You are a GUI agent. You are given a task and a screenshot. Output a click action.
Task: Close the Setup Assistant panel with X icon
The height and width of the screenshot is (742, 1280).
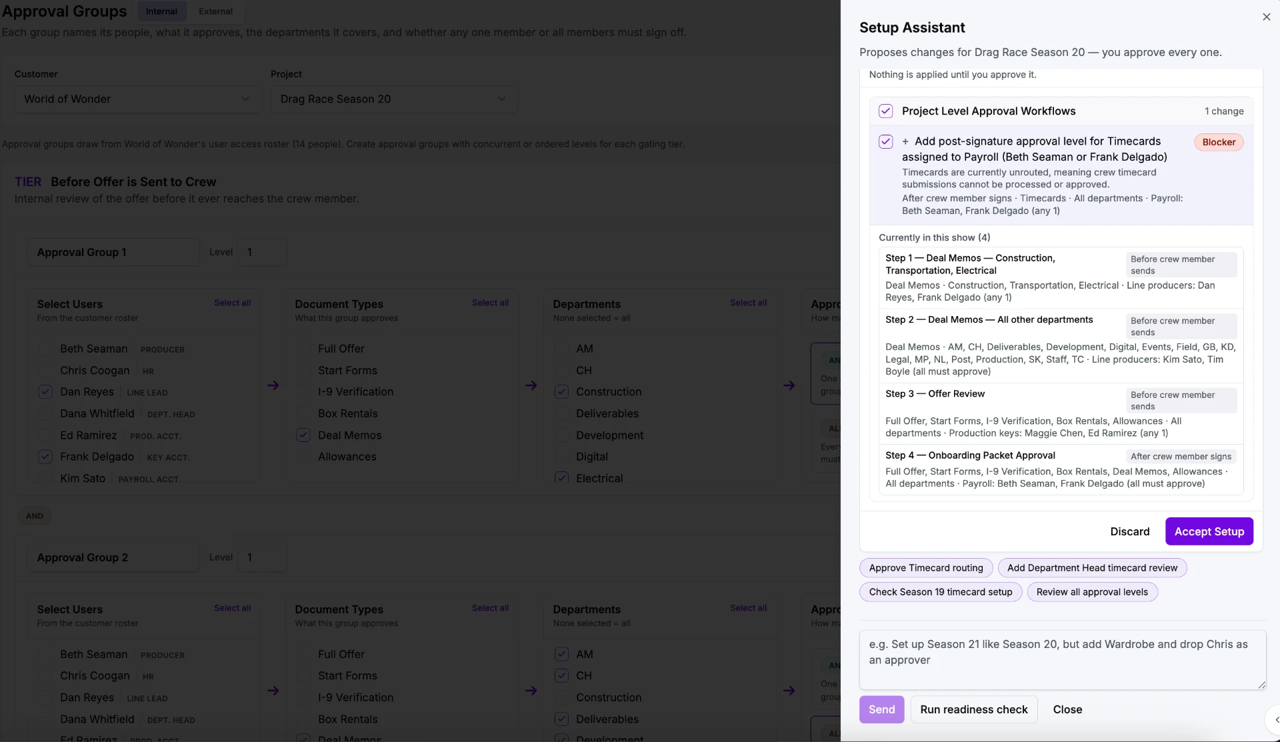tap(1266, 17)
